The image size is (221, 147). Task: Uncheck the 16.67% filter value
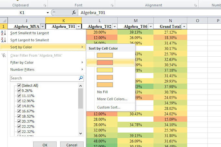tap(19, 111)
